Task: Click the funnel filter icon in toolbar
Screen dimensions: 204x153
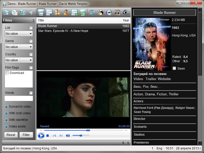Action: 31,12
